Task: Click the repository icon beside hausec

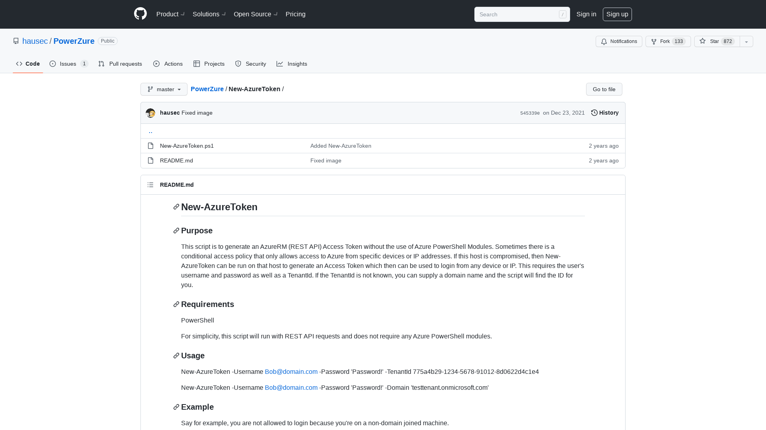Action: click(16, 41)
